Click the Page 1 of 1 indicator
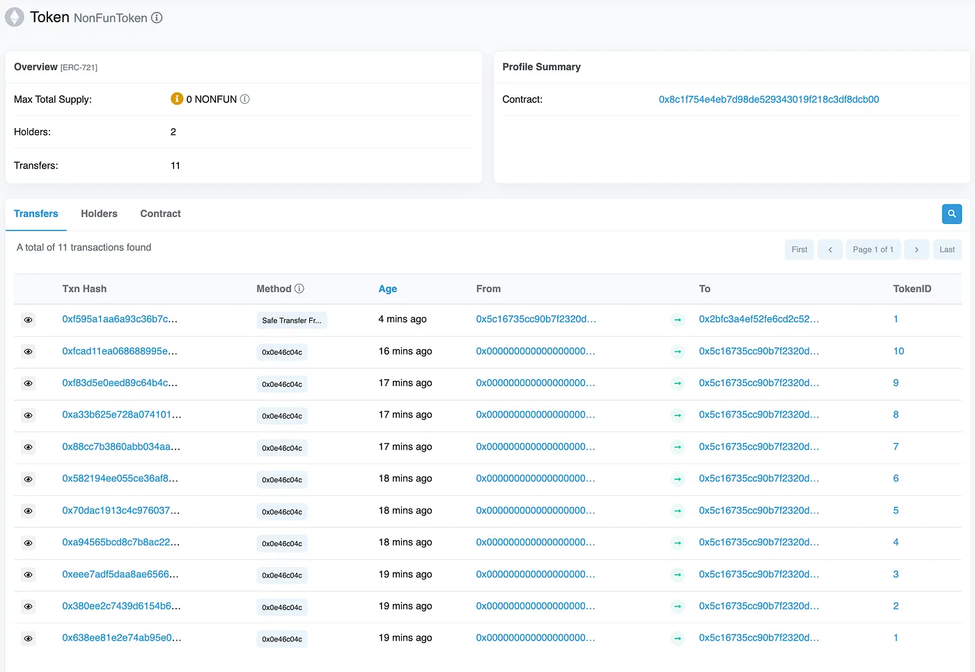The image size is (975, 672). point(873,250)
